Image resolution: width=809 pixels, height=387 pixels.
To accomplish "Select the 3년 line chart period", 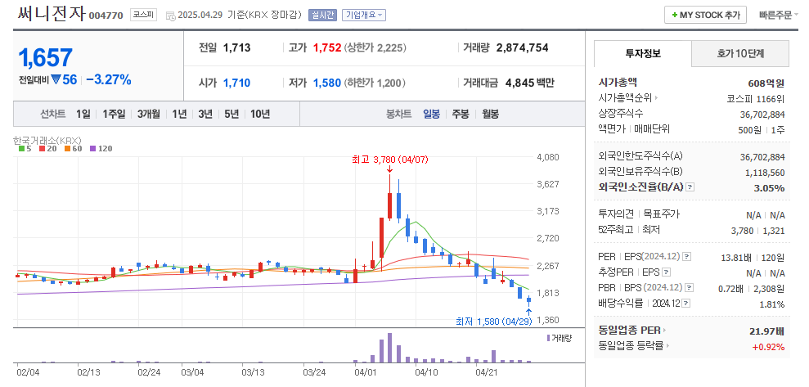I will [x=205, y=114].
